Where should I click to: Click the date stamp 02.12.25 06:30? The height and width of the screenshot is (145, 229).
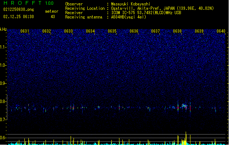(x=19, y=17)
